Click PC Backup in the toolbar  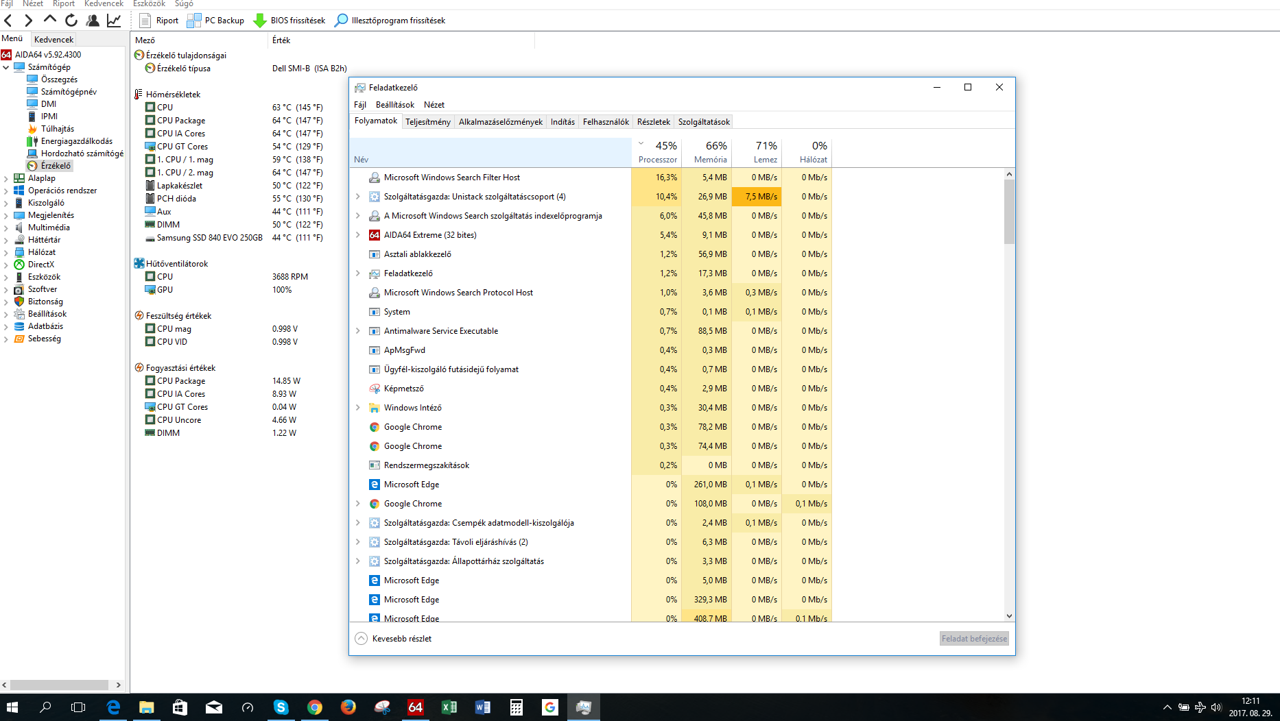coord(216,21)
